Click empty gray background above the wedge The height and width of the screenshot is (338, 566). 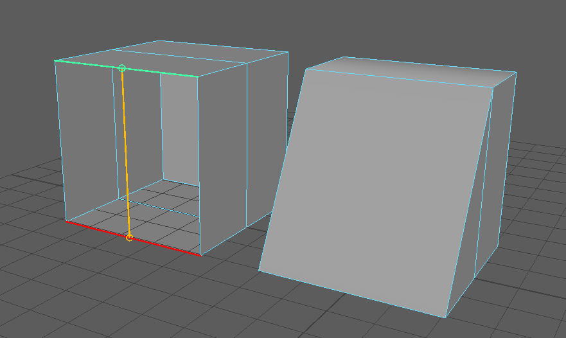tap(418, 26)
